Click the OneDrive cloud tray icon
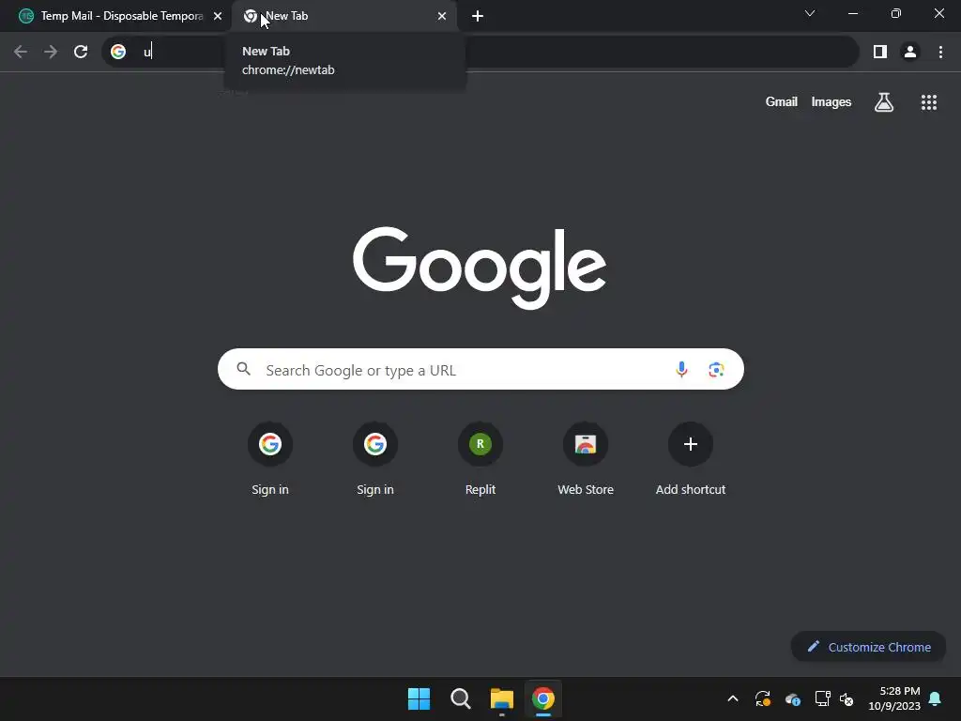The height and width of the screenshot is (721, 961). pos(792,698)
